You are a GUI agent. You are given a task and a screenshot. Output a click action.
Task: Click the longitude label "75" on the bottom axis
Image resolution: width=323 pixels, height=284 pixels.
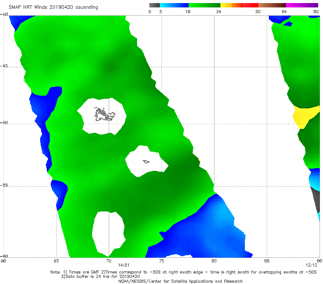tap(161, 261)
